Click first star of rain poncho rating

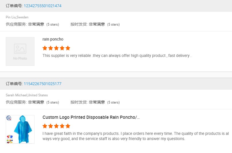[45, 48]
